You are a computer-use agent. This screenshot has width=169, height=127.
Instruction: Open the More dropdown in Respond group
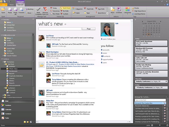29,13
